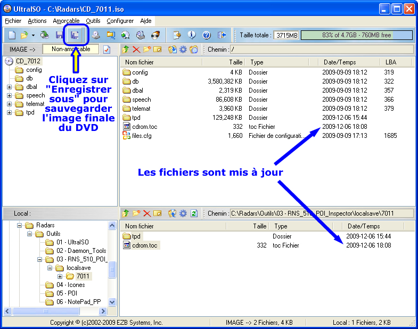
Task: Open the Amorçable menu
Action: click(66, 21)
